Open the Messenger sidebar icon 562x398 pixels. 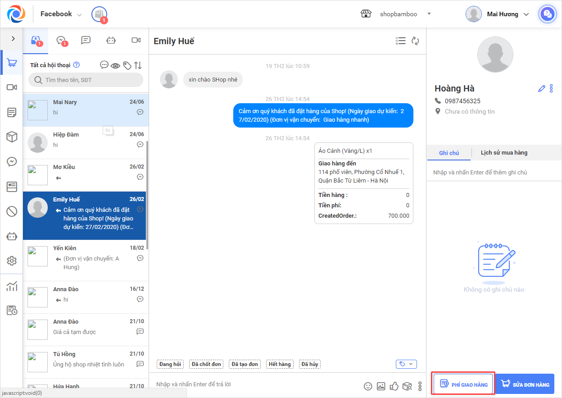tap(12, 162)
